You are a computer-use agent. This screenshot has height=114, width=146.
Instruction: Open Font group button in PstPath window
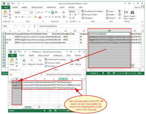point(24,62)
